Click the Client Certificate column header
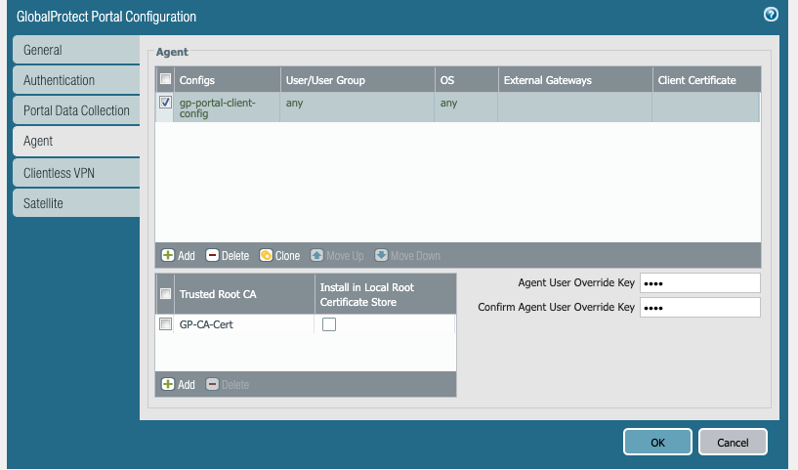Image resolution: width=798 pixels, height=470 pixels. (x=706, y=80)
